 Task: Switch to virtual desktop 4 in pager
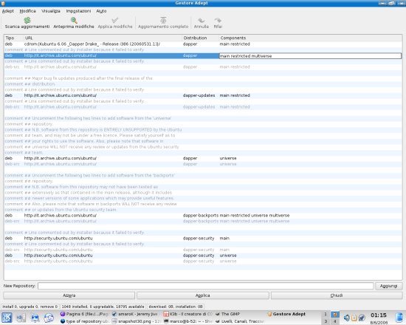[x=335, y=321]
